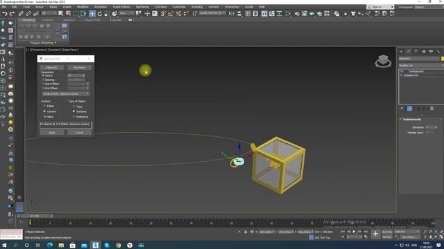This screenshot has width=444, height=249.
Task: Toggle the Follow checkbox
Action: pos(44,117)
